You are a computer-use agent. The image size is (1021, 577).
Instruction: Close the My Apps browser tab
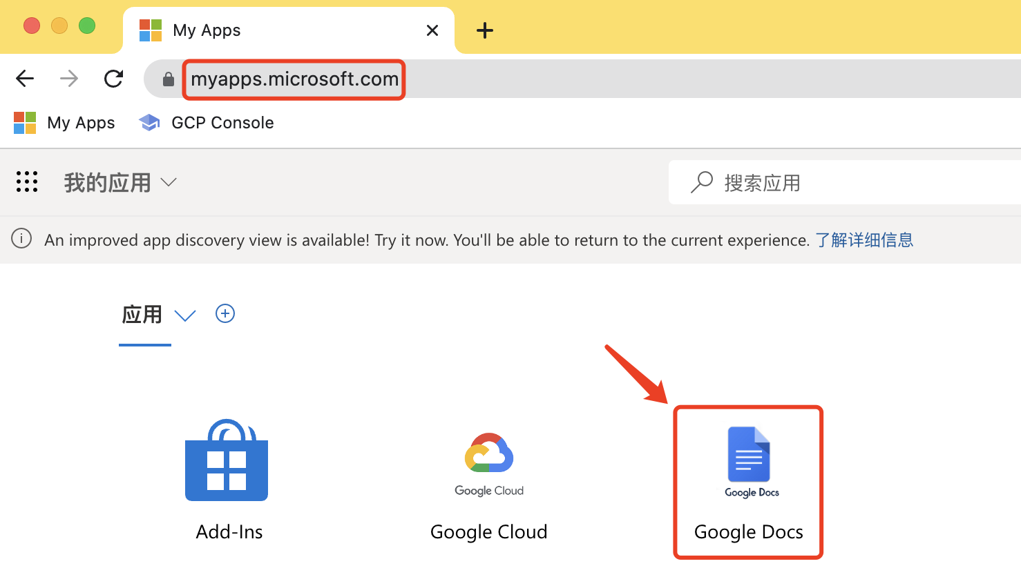coord(432,30)
